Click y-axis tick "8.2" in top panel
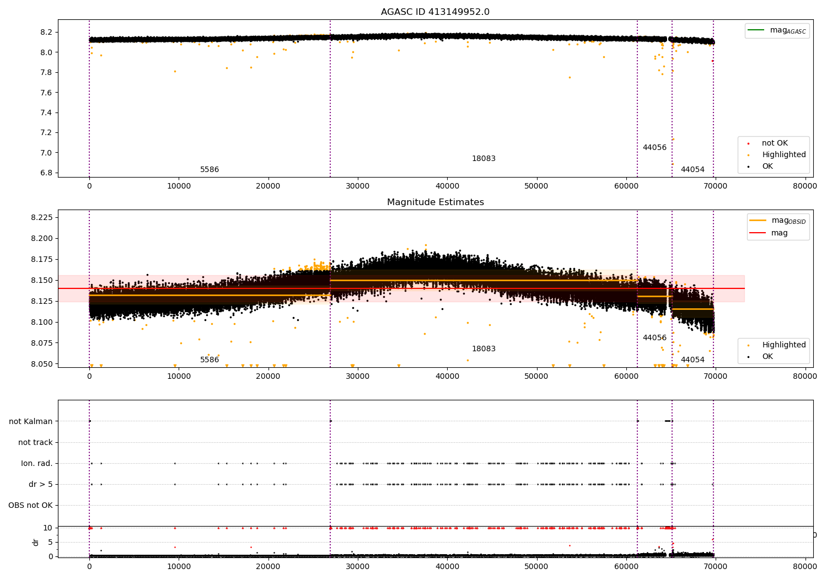The width and height of the screenshot is (827, 579). (x=46, y=33)
